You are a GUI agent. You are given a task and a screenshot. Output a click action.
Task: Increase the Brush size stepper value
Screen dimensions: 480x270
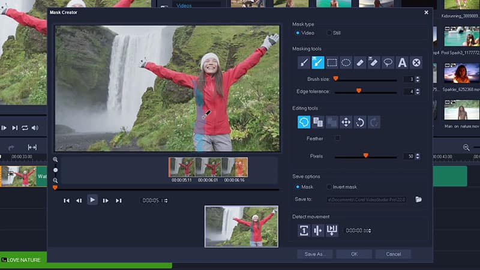click(418, 77)
